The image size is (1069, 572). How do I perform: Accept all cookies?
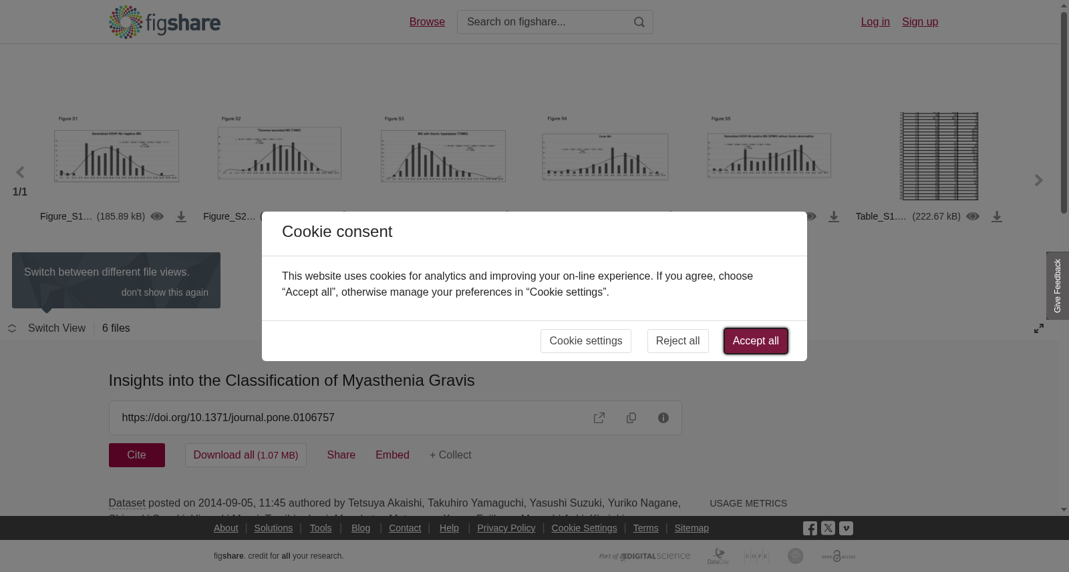coord(756,341)
